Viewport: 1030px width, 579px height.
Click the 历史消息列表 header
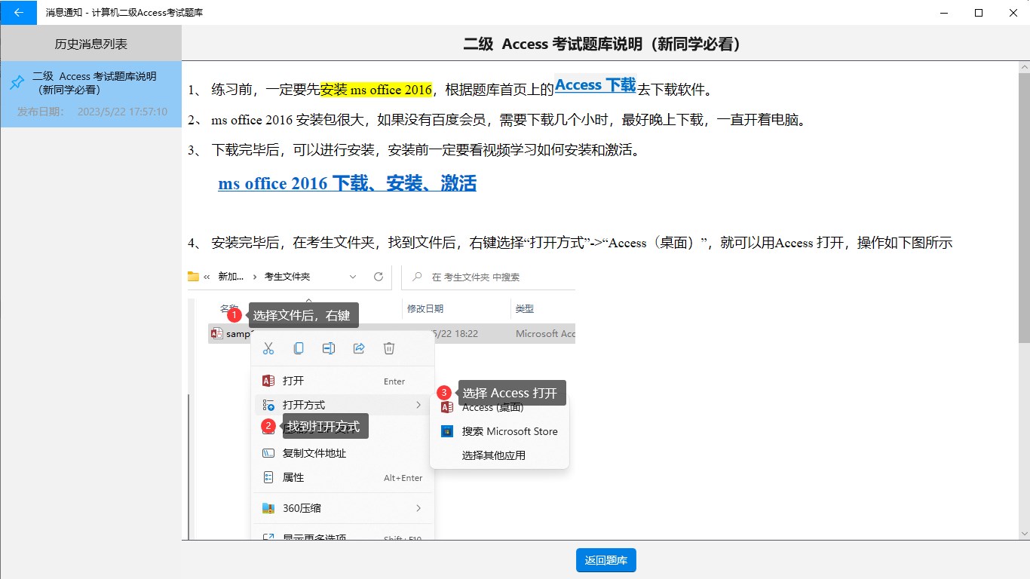coord(90,44)
